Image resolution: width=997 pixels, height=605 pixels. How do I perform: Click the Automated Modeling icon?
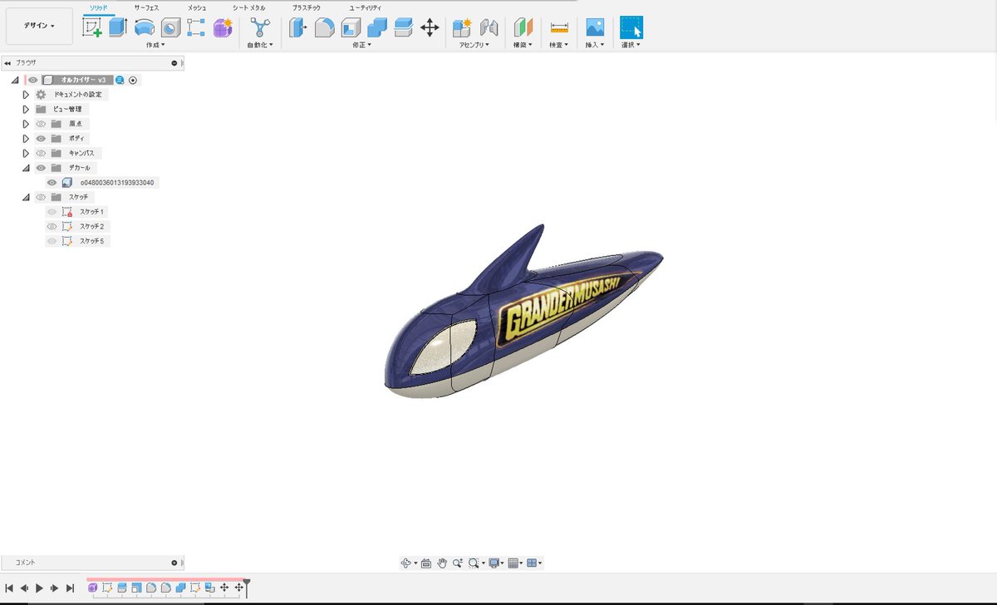coord(260,27)
